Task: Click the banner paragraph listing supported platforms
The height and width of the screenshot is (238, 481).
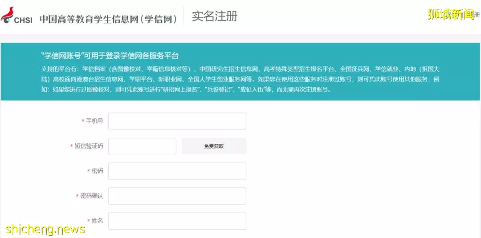Action: [240, 79]
